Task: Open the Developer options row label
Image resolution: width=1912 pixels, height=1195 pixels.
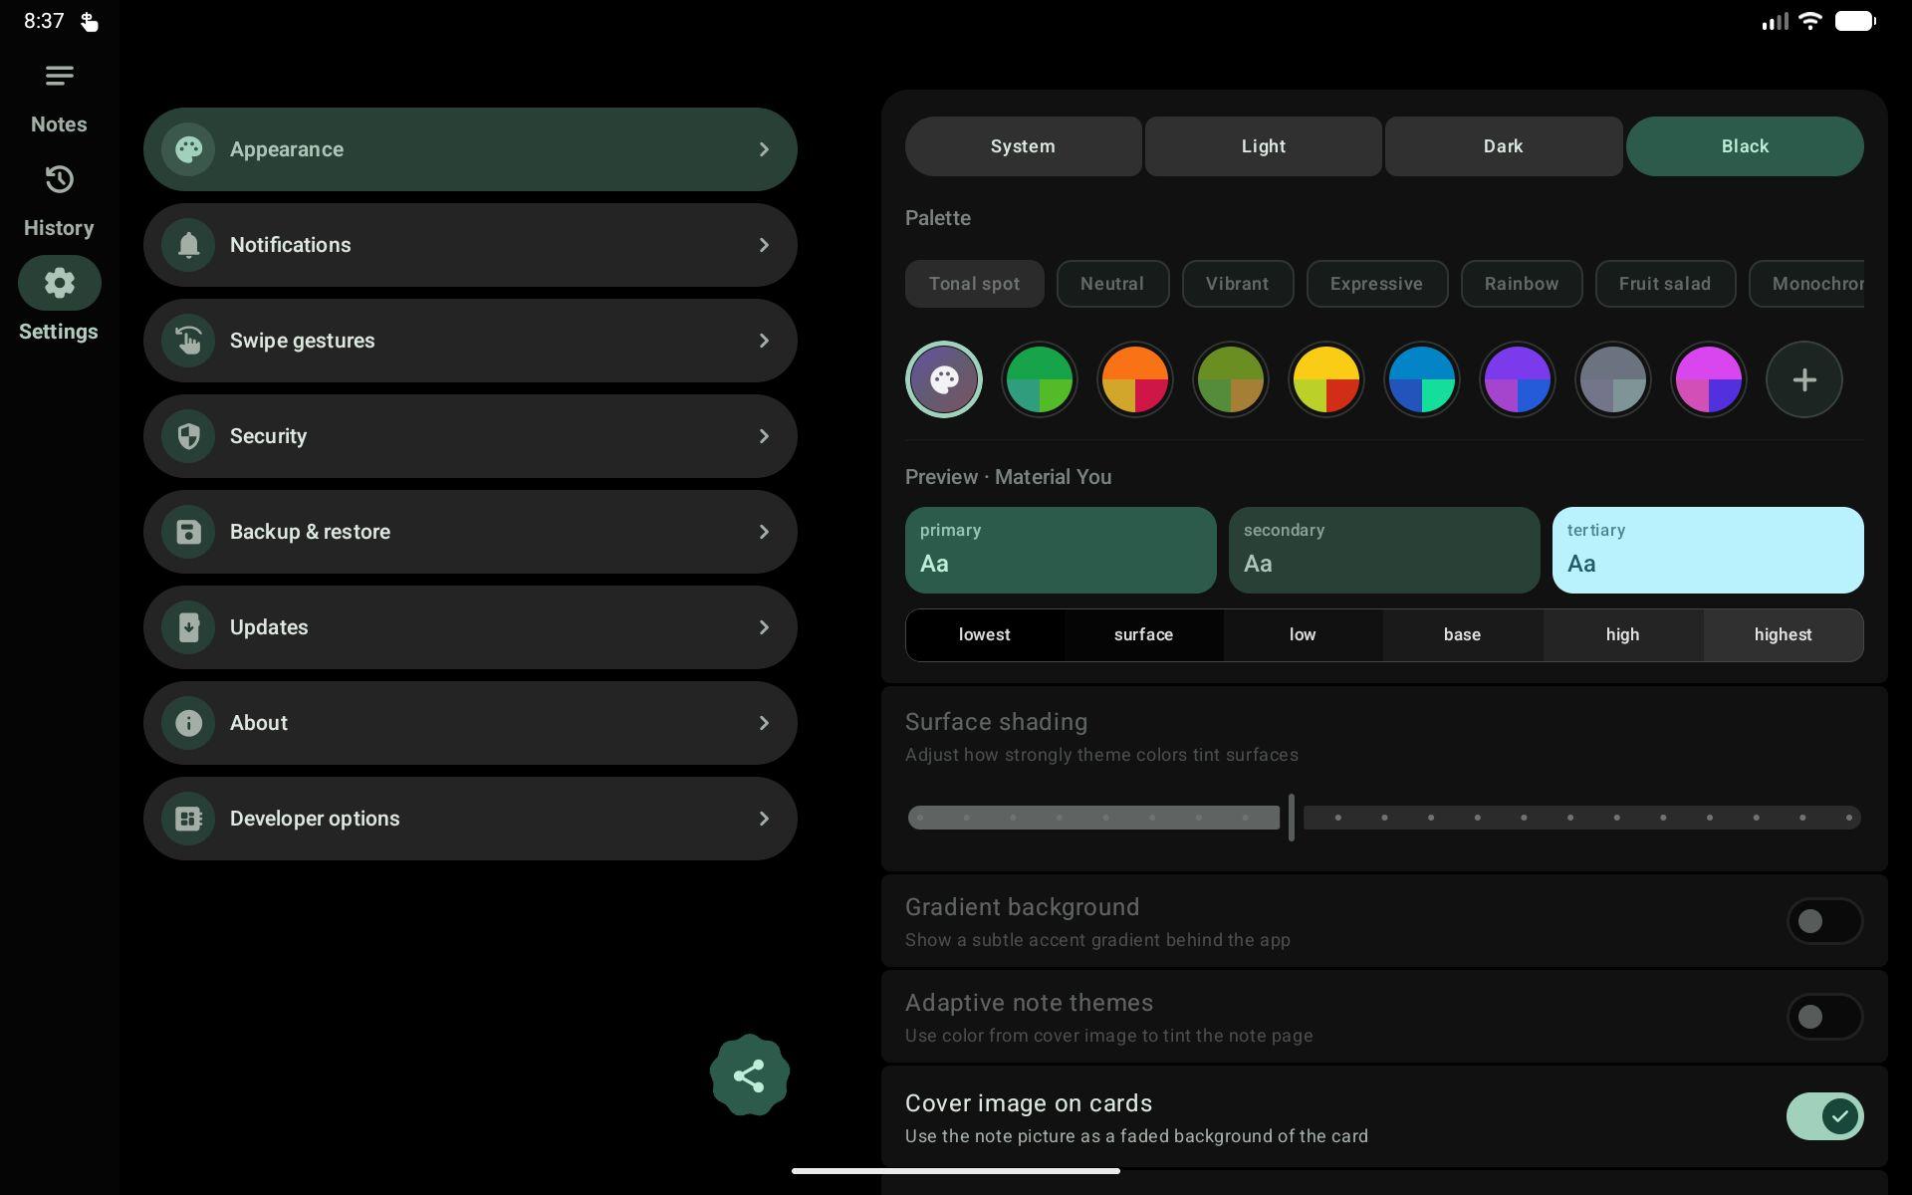Action: point(315,819)
